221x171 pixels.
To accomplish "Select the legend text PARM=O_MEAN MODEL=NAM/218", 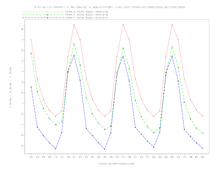I will pos(87,12).
